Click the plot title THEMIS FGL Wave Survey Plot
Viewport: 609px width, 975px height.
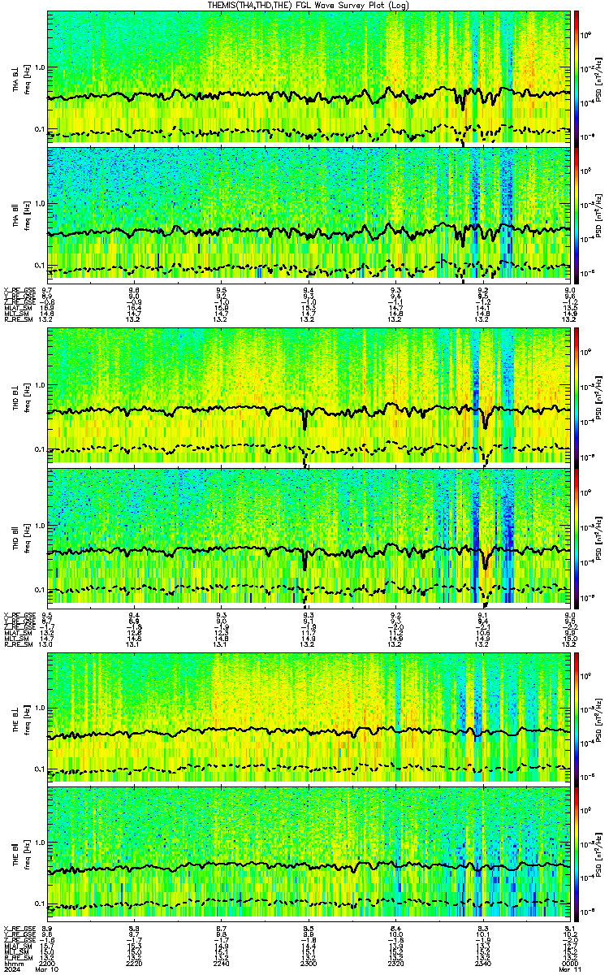(x=309, y=5)
